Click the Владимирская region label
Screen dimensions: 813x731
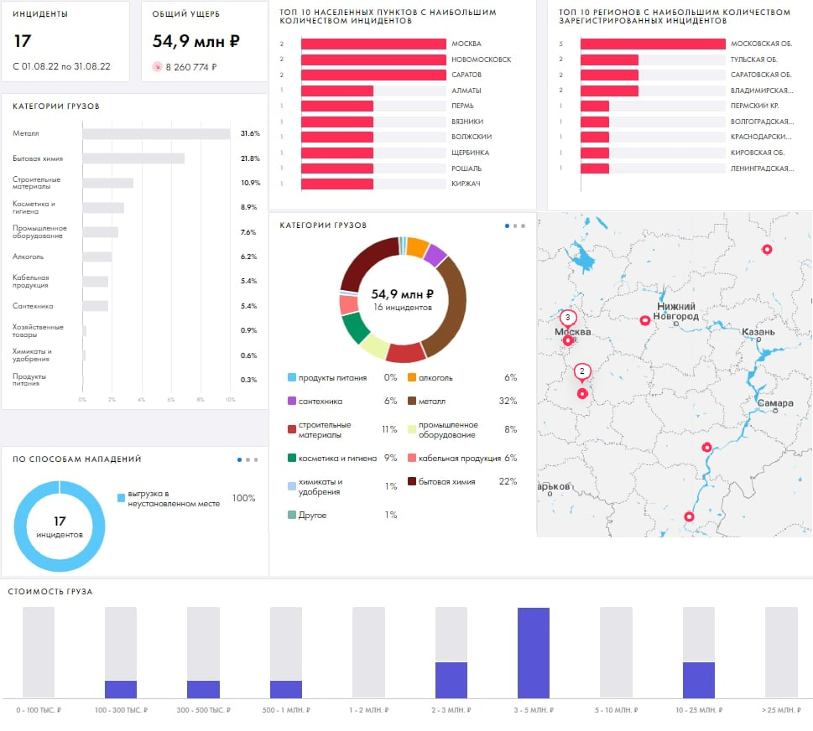(x=762, y=91)
